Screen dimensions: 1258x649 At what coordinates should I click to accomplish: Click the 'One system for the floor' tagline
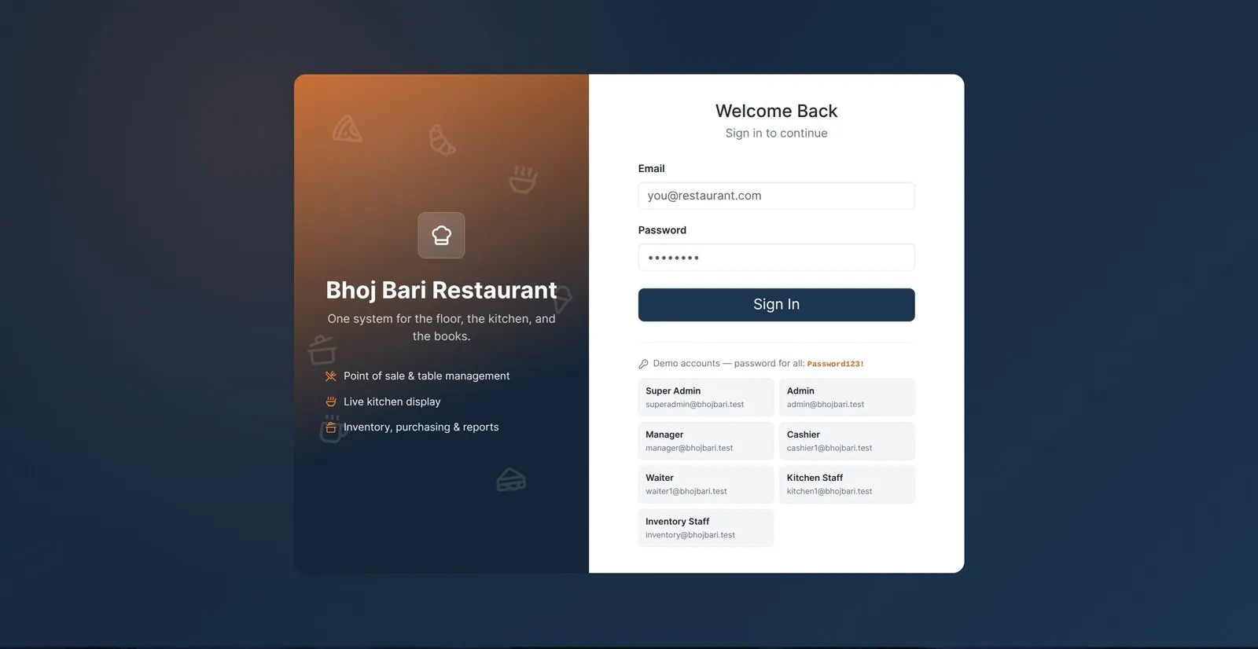coord(441,328)
